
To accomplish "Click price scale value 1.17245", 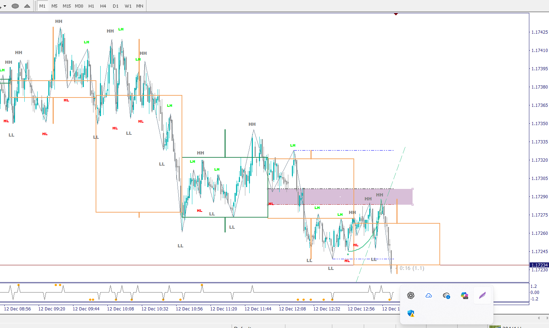I will pyautogui.click(x=539, y=251).
